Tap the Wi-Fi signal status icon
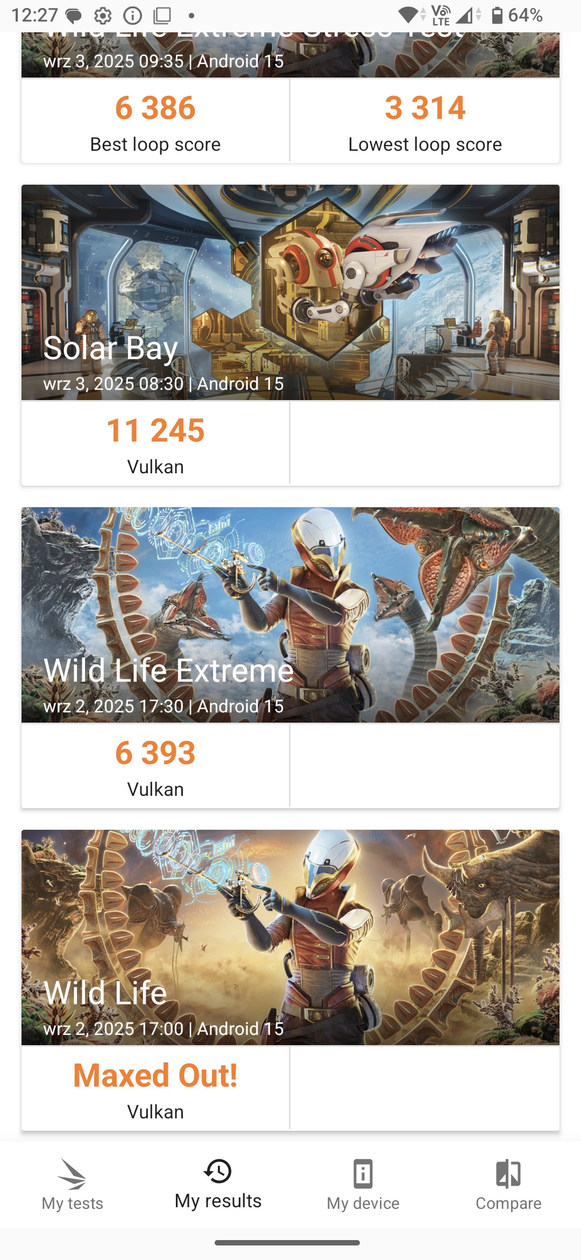581x1260 pixels. 411,15
